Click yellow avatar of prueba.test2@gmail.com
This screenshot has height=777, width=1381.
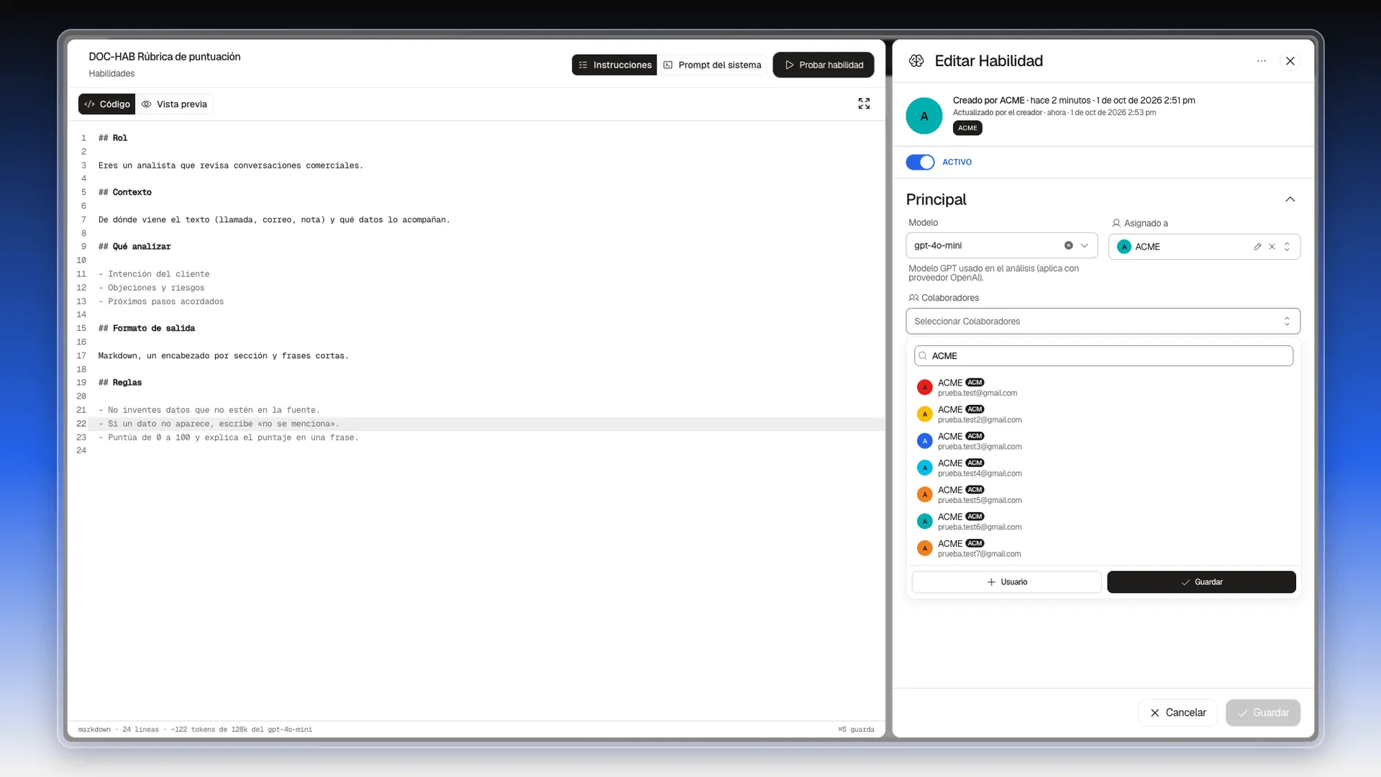click(925, 414)
